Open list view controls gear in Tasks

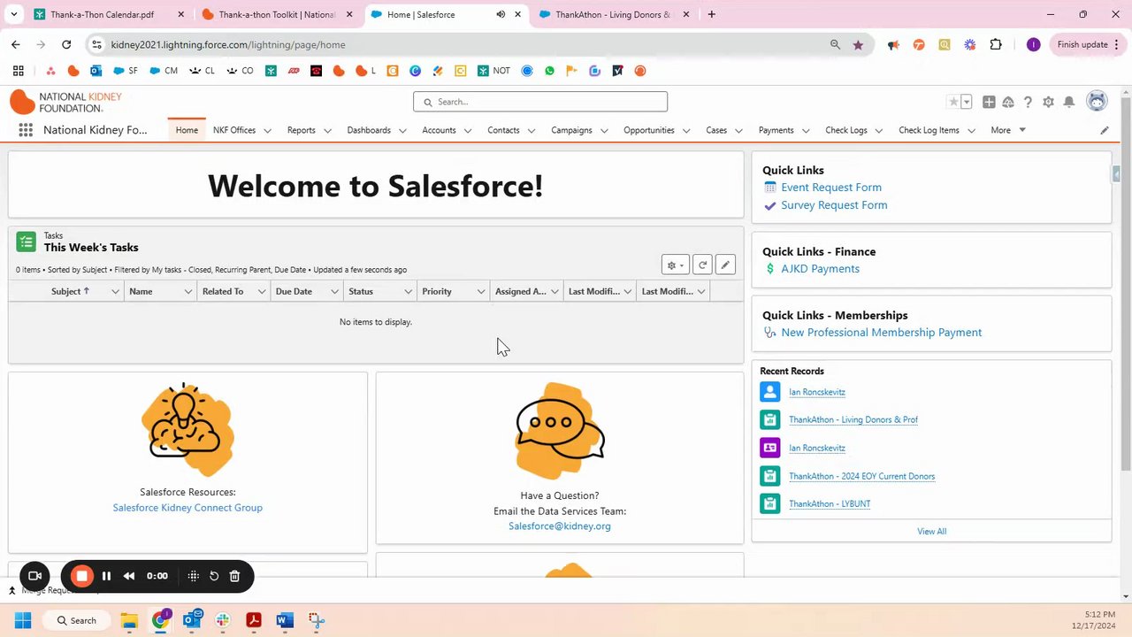[675, 265]
